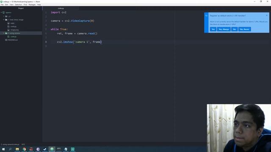The image size is (271, 152).
Task: Open the Selection menu
Action: (18, 5)
